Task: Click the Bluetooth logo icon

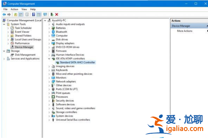Action: (x=53, y=32)
